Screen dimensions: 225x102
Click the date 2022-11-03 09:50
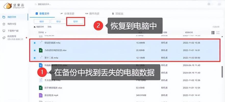pyautogui.click(x=191, y=58)
